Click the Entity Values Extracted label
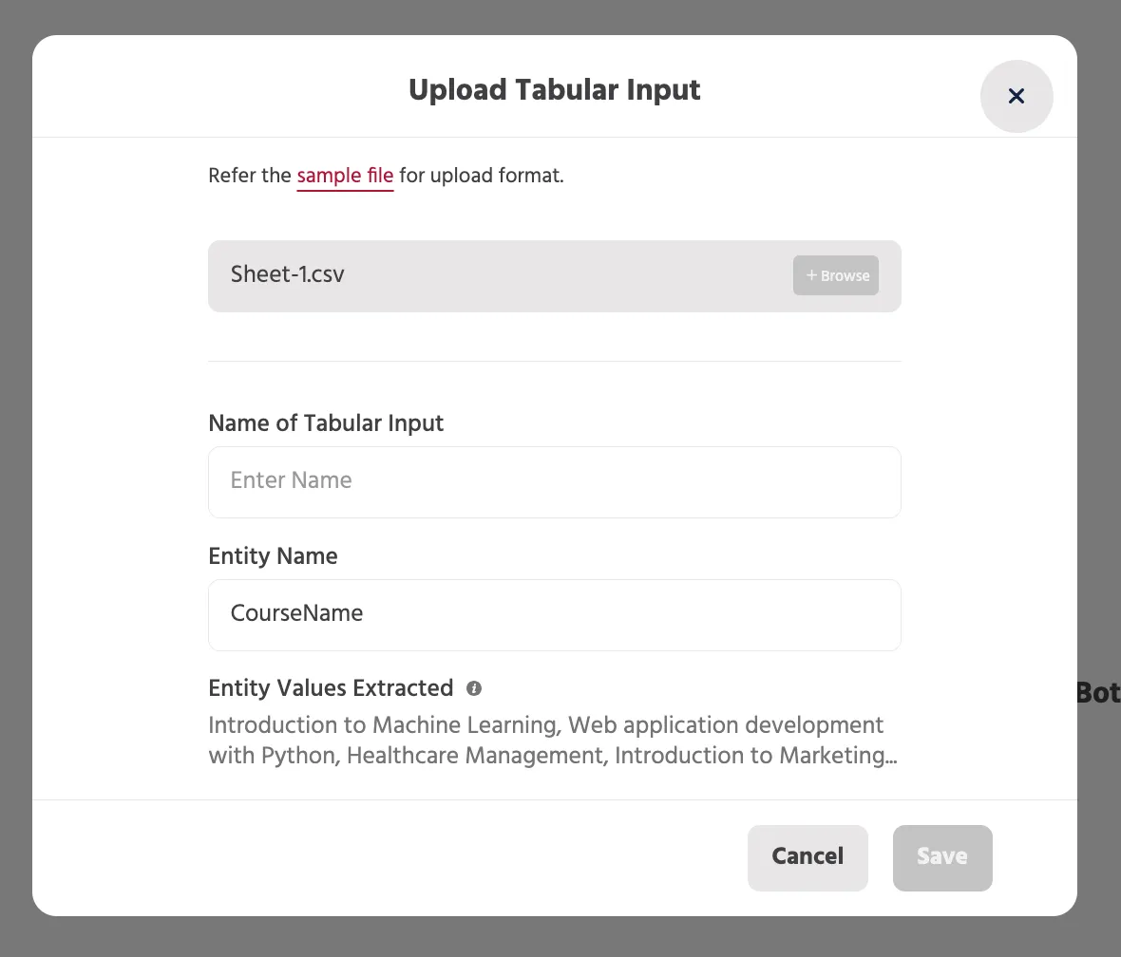 tap(331, 688)
